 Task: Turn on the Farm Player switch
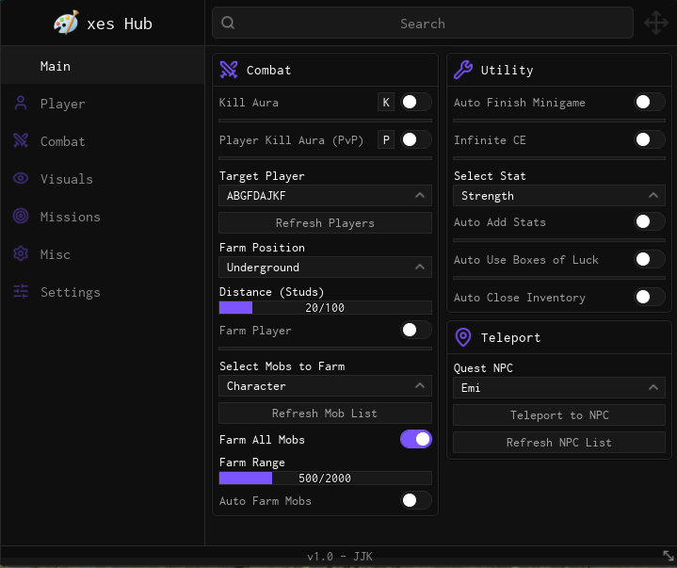[416, 331]
